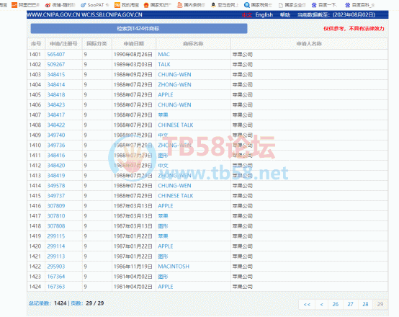Open the 阿里巴巴 bookmark icon
This screenshot has height=317, width=399.
[14, 5]
